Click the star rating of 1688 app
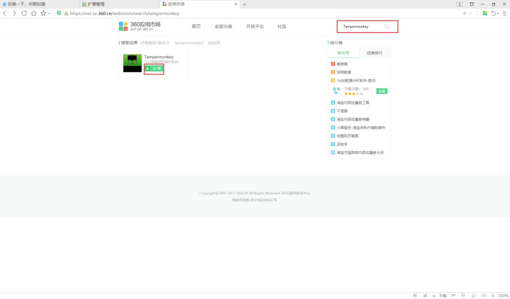510x299 pixels. [x=354, y=93]
